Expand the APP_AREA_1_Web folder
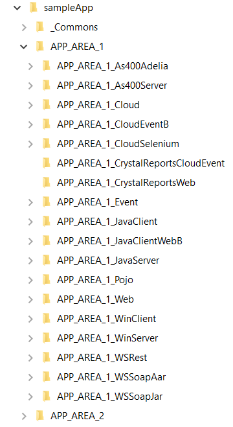Image resolution: width=233 pixels, height=427 pixels. 30,299
